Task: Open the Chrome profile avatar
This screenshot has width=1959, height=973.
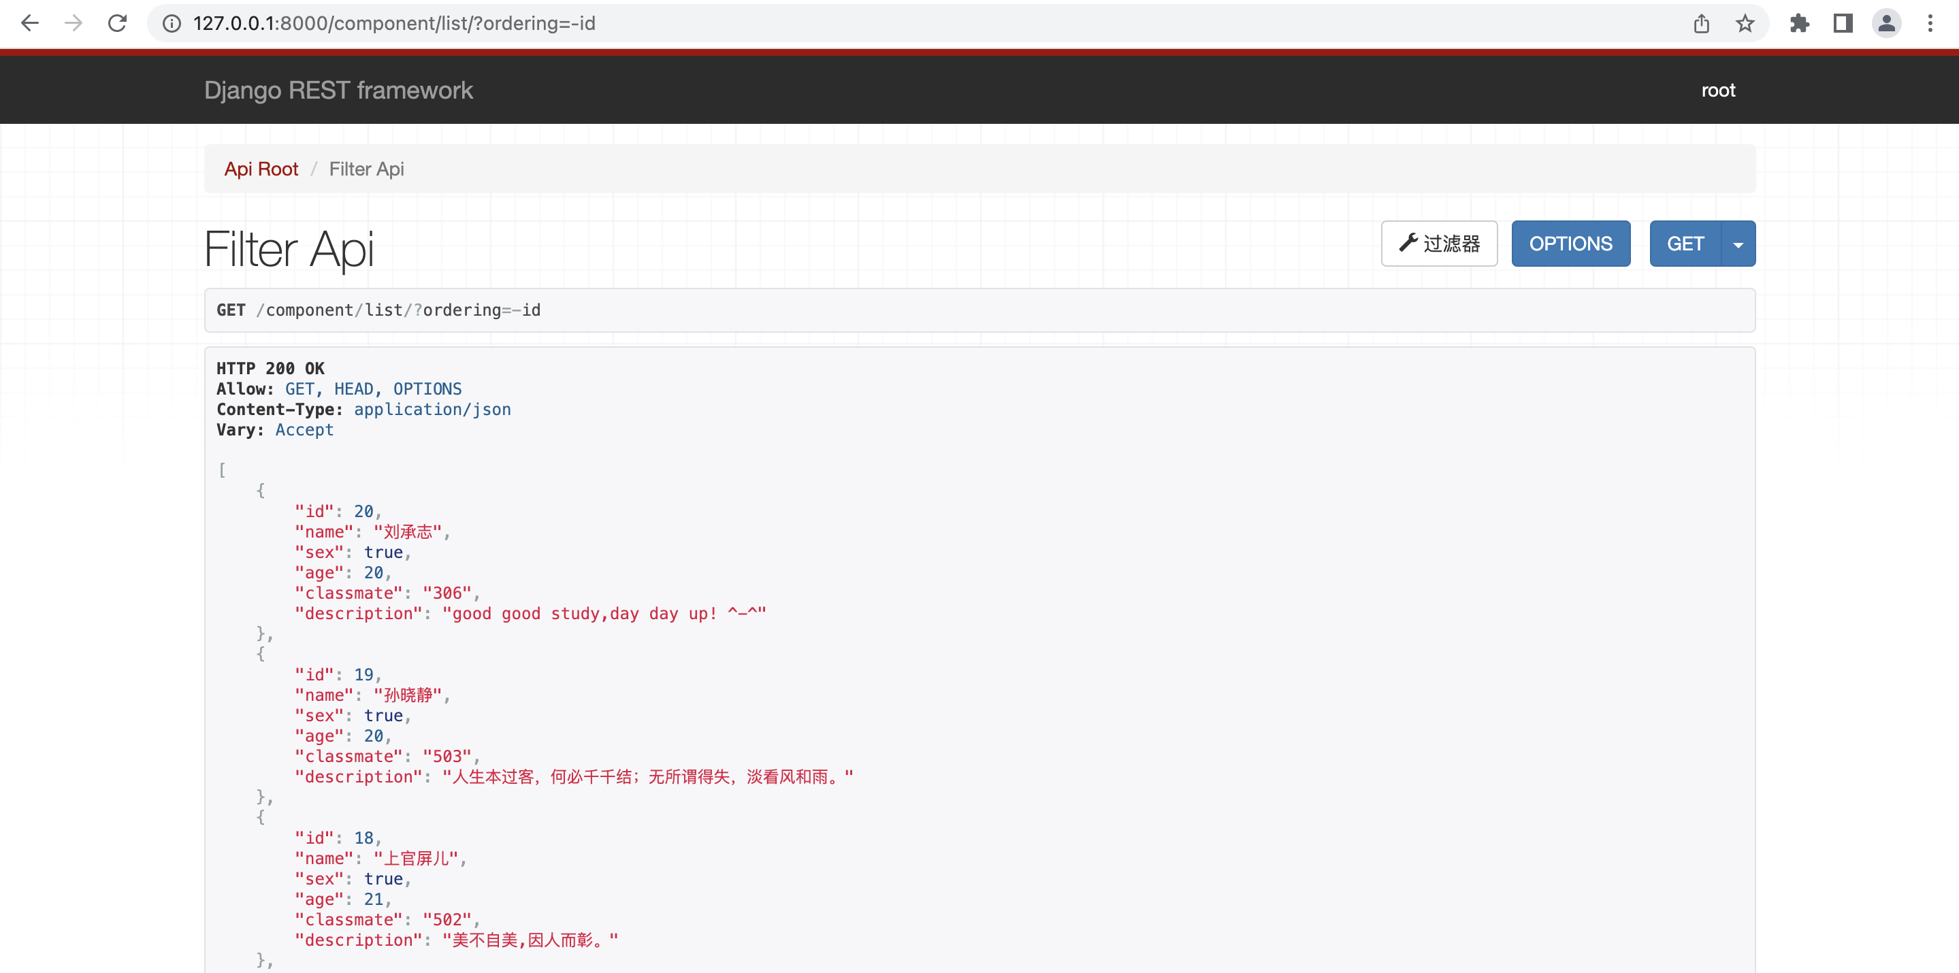Action: (x=1886, y=24)
